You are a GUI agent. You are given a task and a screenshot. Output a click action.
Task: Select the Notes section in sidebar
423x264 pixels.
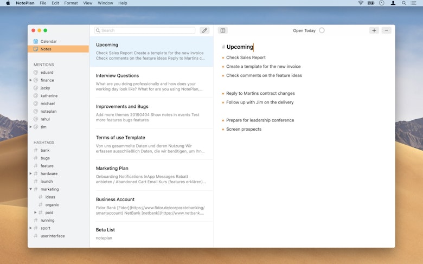(58, 49)
